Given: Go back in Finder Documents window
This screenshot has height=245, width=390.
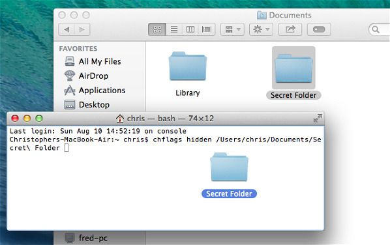Looking at the screenshot, I should tap(67, 29).
